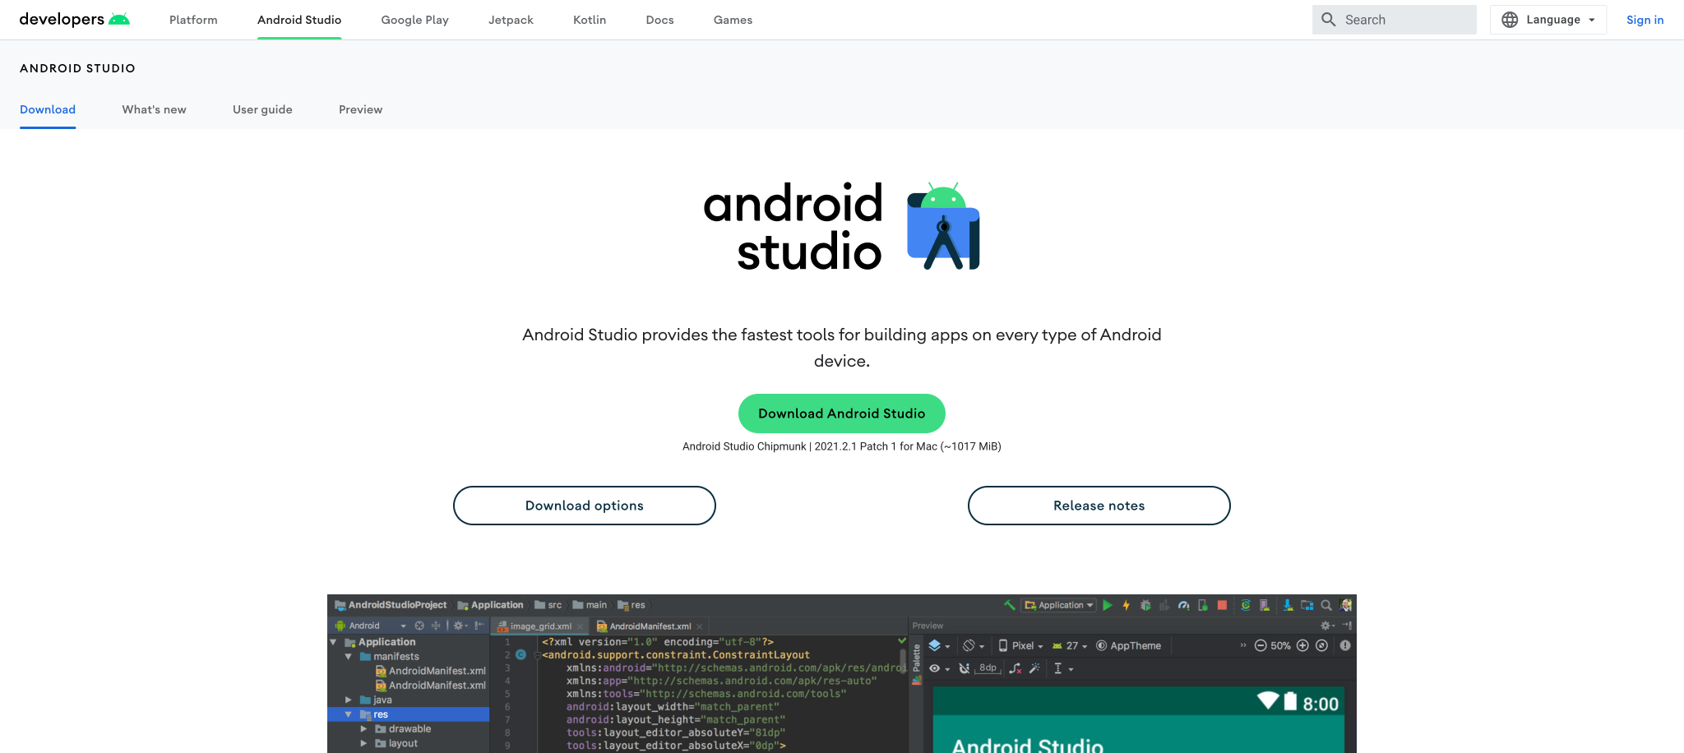Click the globe Language icon
The width and height of the screenshot is (1684, 753).
(x=1510, y=20)
